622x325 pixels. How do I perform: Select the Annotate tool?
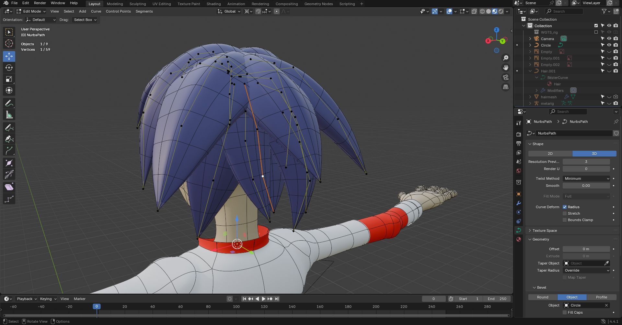tap(9, 103)
